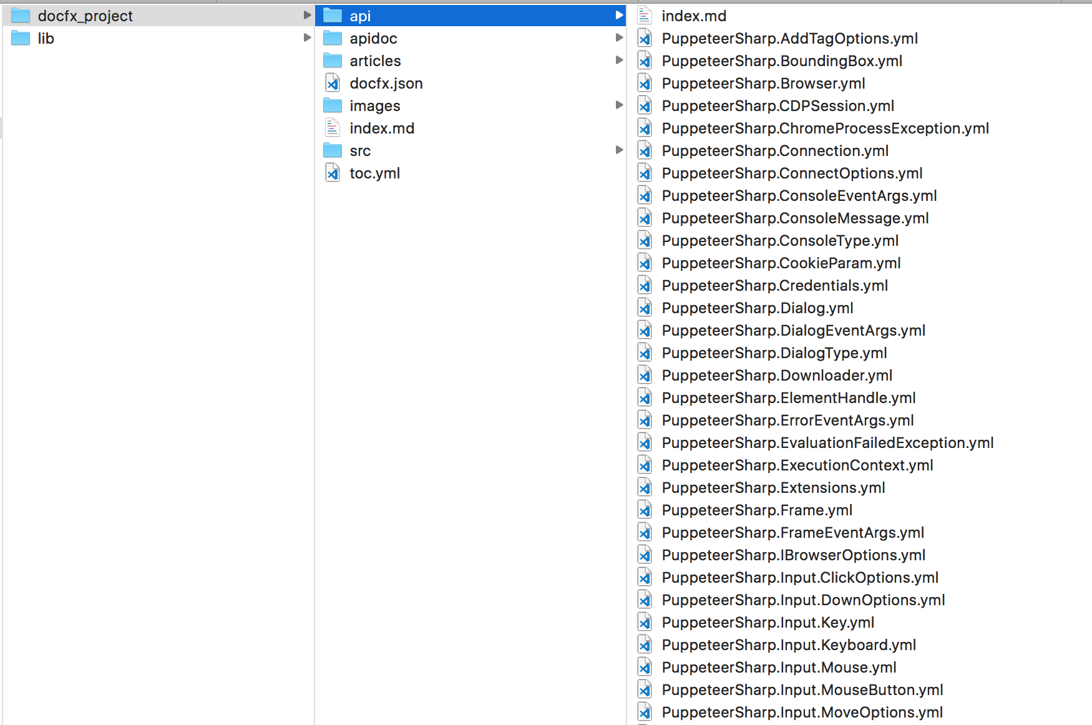This screenshot has width=1092, height=725.
Task: Select the docfx.json file name
Action: (386, 84)
